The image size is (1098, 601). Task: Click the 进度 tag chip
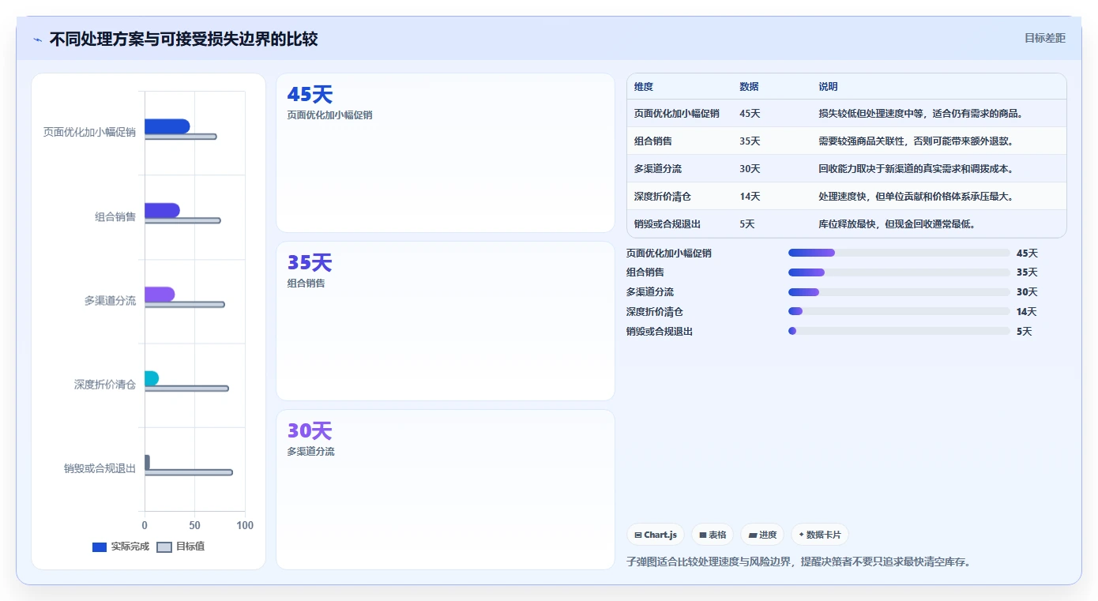pos(762,535)
